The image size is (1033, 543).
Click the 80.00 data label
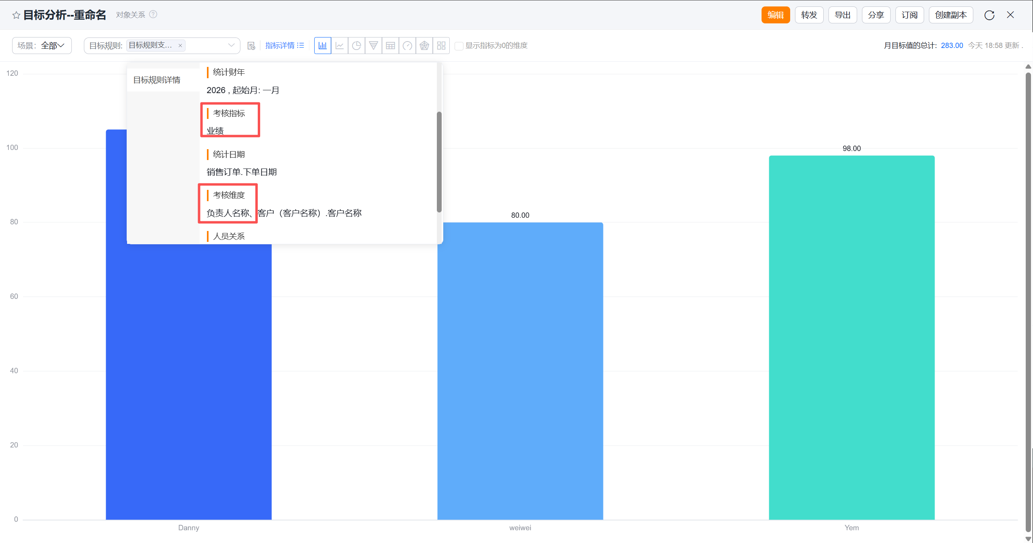tap(520, 216)
